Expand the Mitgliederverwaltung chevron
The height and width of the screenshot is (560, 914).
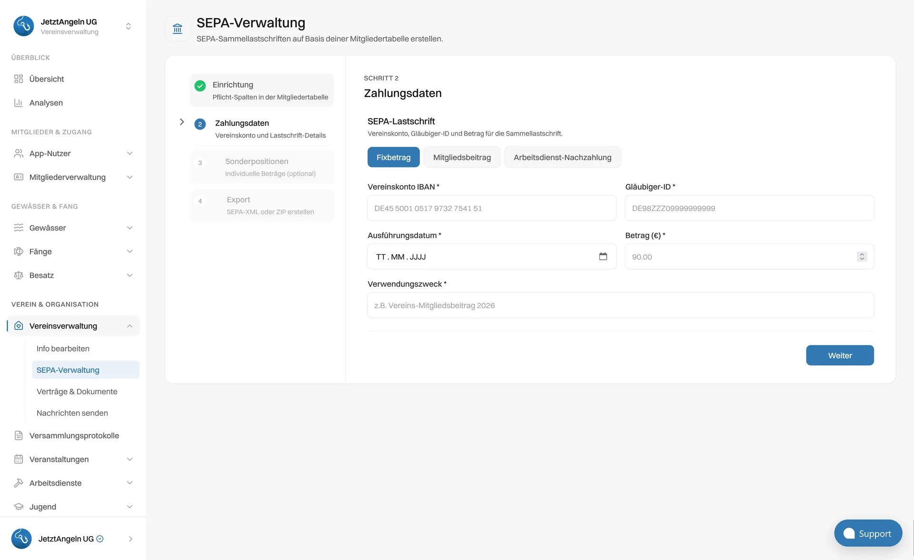pos(129,177)
